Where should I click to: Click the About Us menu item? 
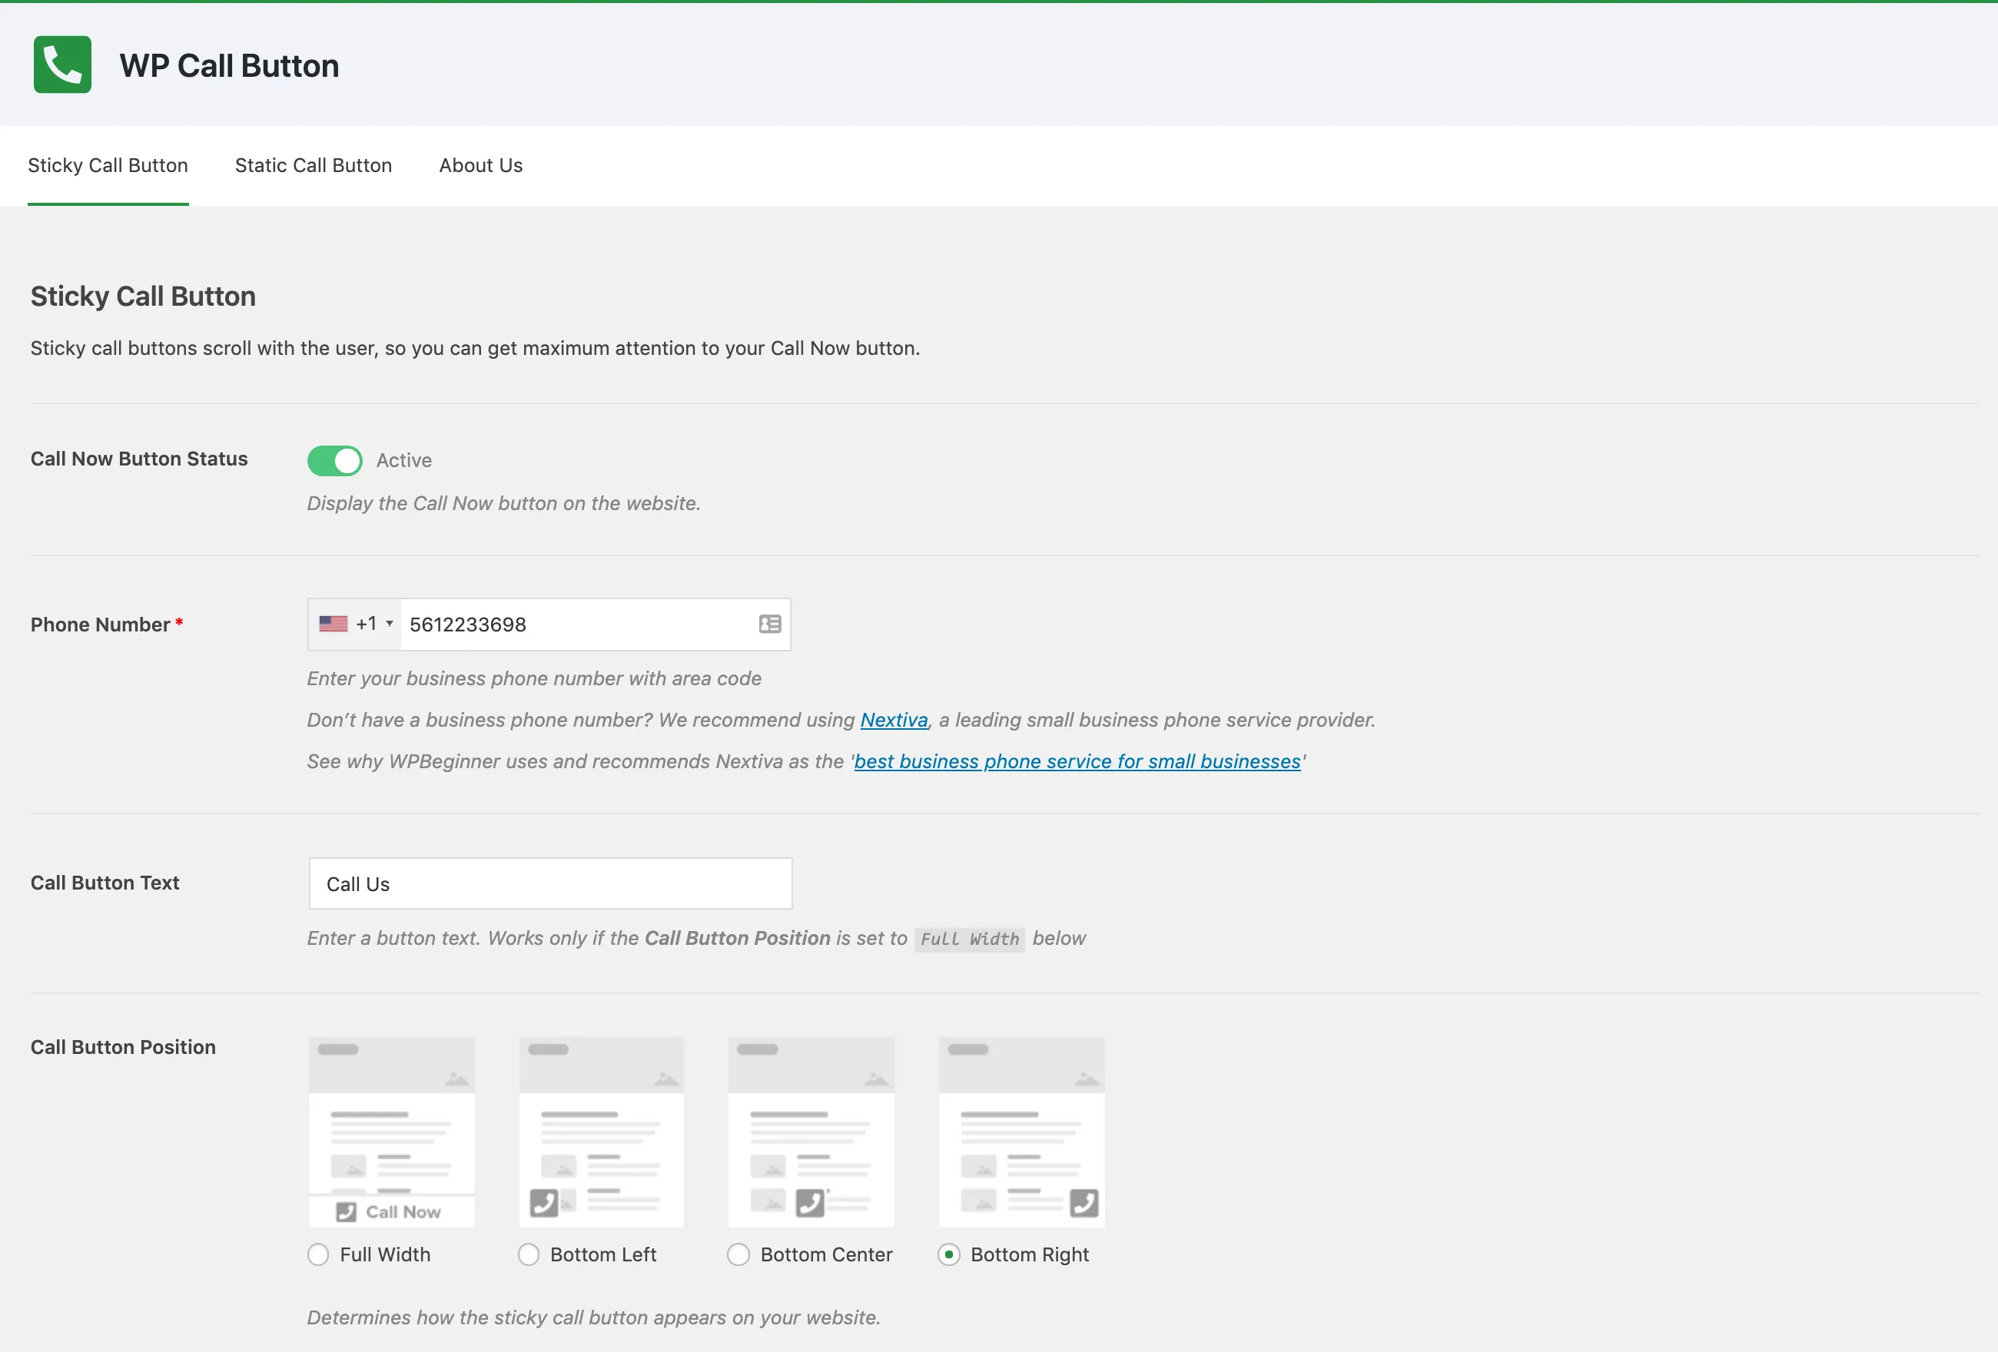[x=480, y=164]
